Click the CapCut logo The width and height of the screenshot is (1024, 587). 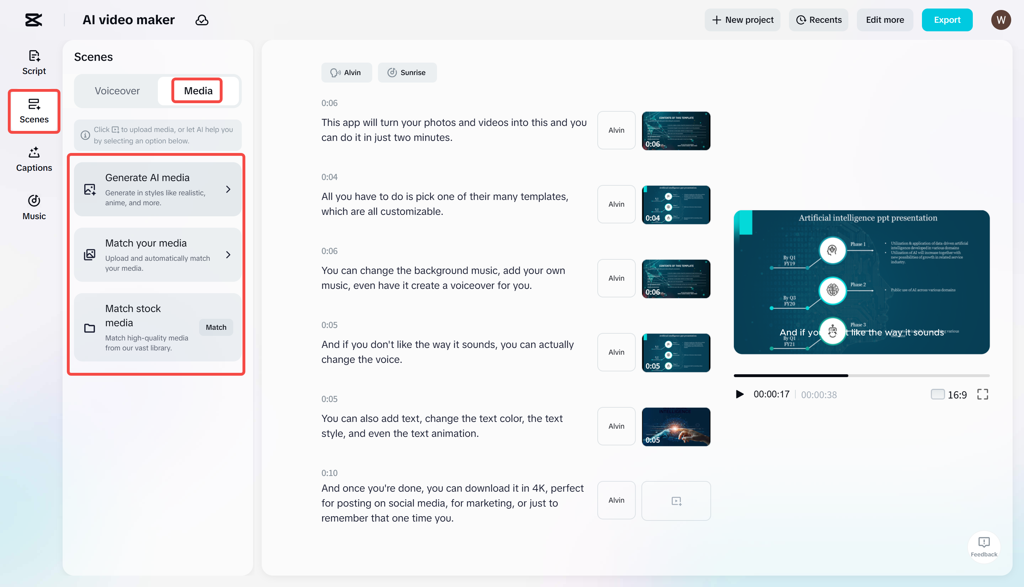pyautogui.click(x=33, y=19)
